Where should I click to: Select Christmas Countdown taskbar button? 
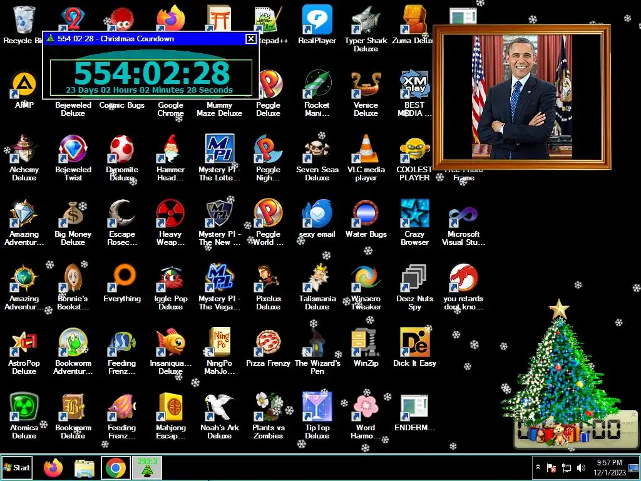tap(146, 468)
